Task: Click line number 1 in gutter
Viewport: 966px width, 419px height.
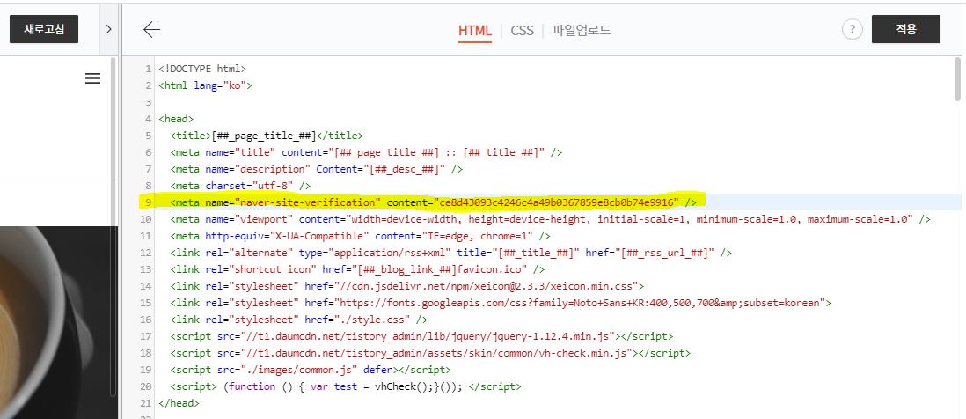Action: click(x=148, y=69)
